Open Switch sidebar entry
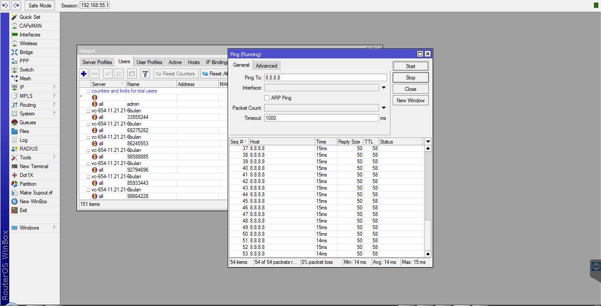The image size is (601, 306). point(26,70)
